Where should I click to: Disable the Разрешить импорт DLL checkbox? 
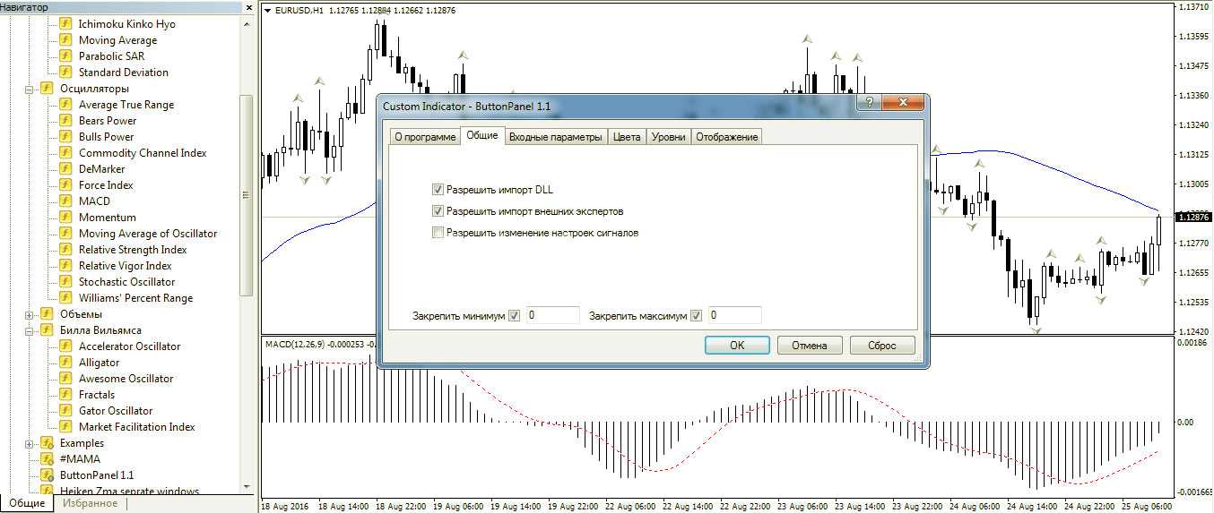click(438, 190)
